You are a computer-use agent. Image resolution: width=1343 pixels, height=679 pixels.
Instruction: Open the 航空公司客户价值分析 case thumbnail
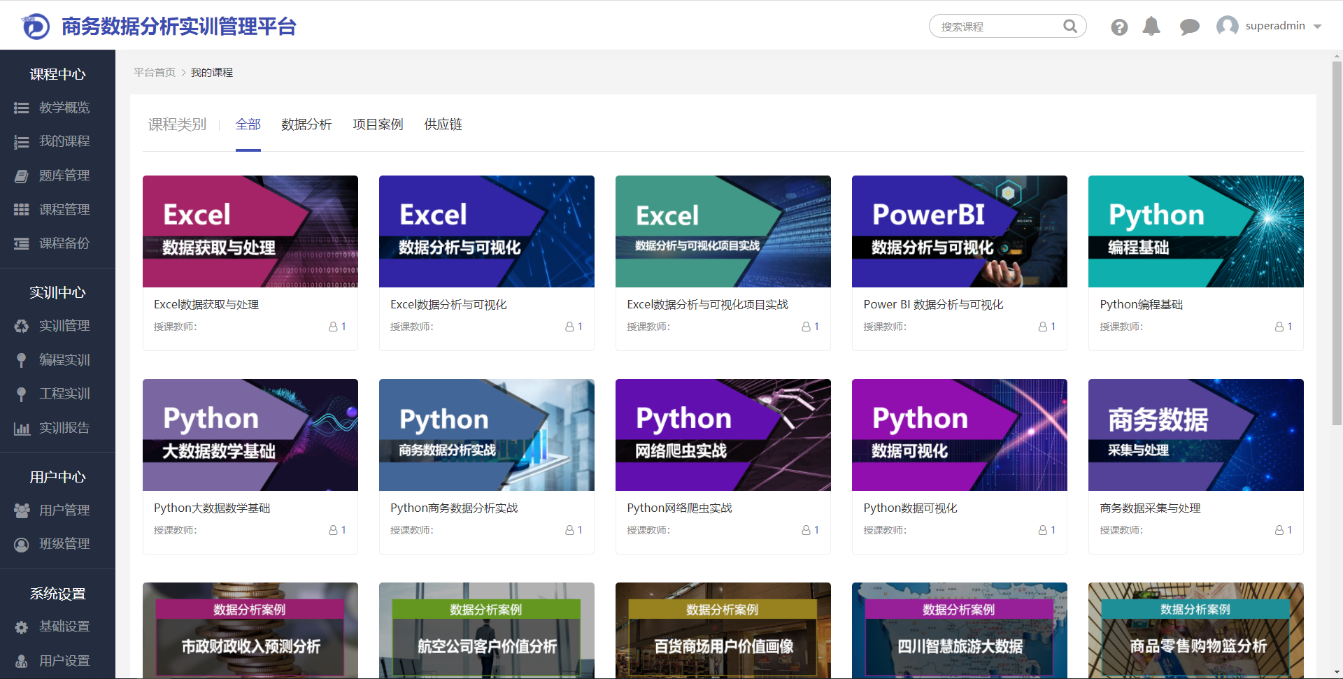[x=487, y=631]
